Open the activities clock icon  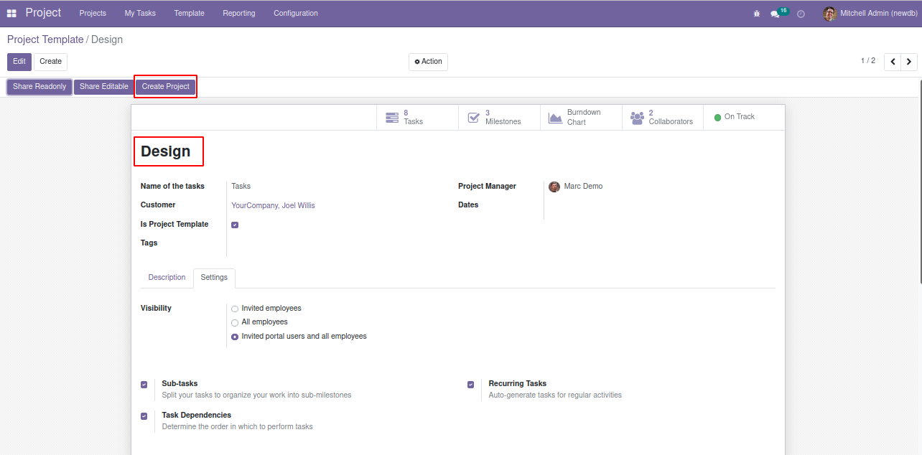[801, 14]
